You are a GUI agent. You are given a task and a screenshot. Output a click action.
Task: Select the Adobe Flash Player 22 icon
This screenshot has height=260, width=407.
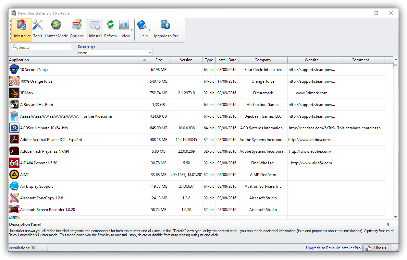click(x=14, y=151)
